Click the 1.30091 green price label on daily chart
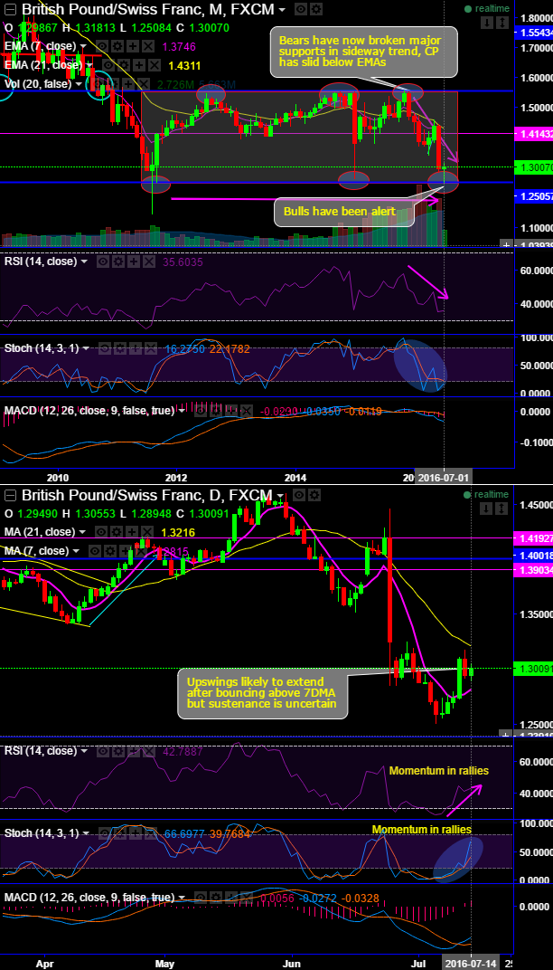This screenshot has width=553, height=970. point(534,668)
